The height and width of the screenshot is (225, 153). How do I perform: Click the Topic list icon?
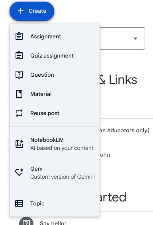pyautogui.click(x=19, y=203)
